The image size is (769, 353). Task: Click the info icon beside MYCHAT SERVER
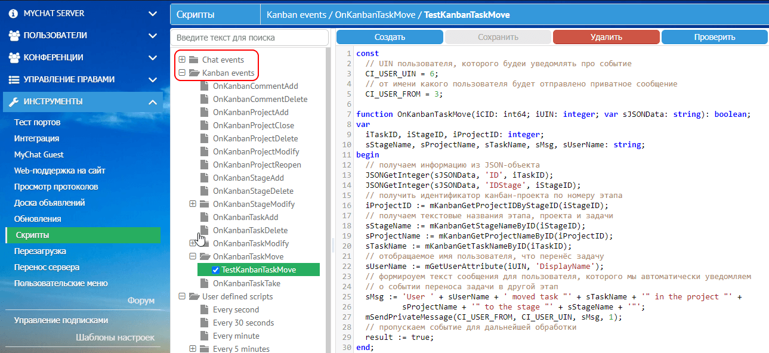click(x=13, y=13)
